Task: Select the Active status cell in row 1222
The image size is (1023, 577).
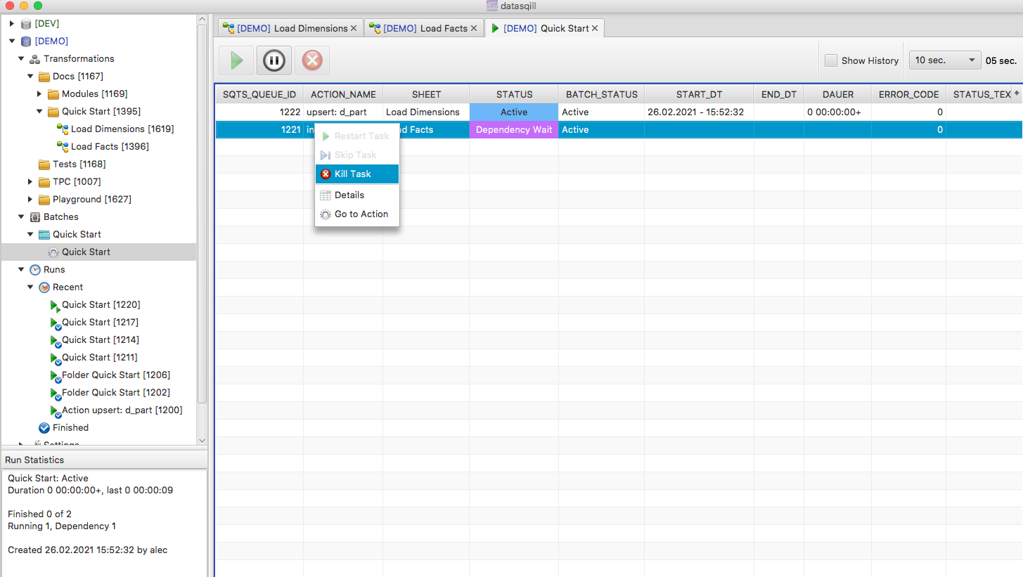Action: click(513, 112)
